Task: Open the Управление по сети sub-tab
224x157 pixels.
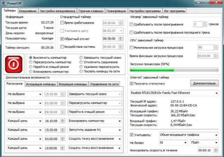Action: (x=105, y=84)
